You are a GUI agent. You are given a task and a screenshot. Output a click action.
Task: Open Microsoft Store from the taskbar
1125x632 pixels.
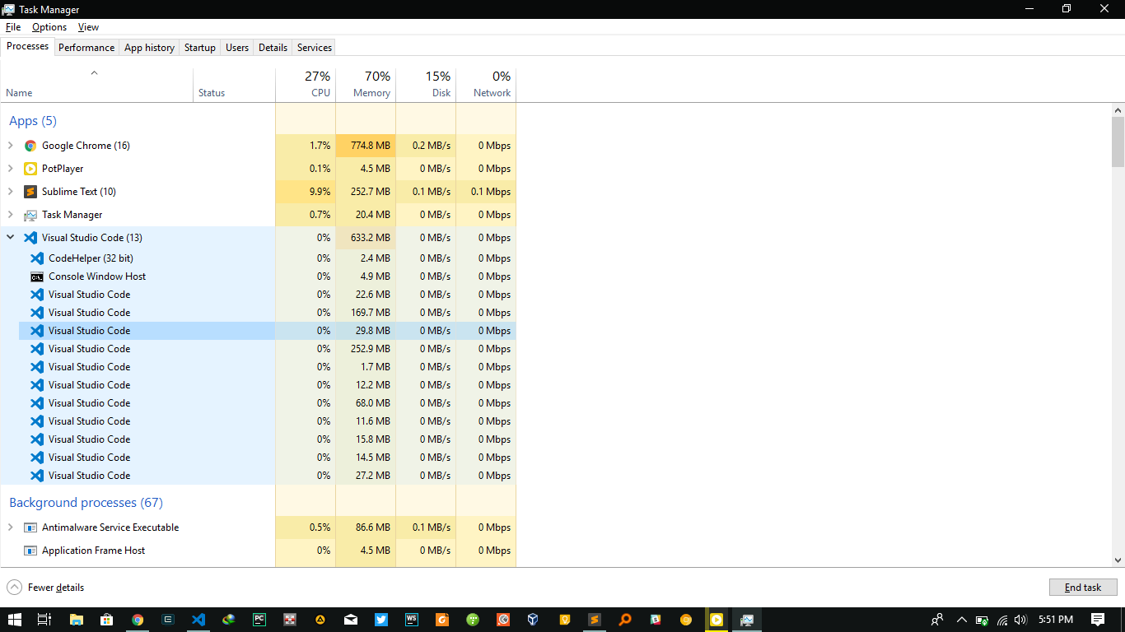[107, 620]
